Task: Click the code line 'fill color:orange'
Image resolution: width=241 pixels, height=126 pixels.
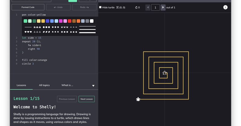Action: (34, 60)
